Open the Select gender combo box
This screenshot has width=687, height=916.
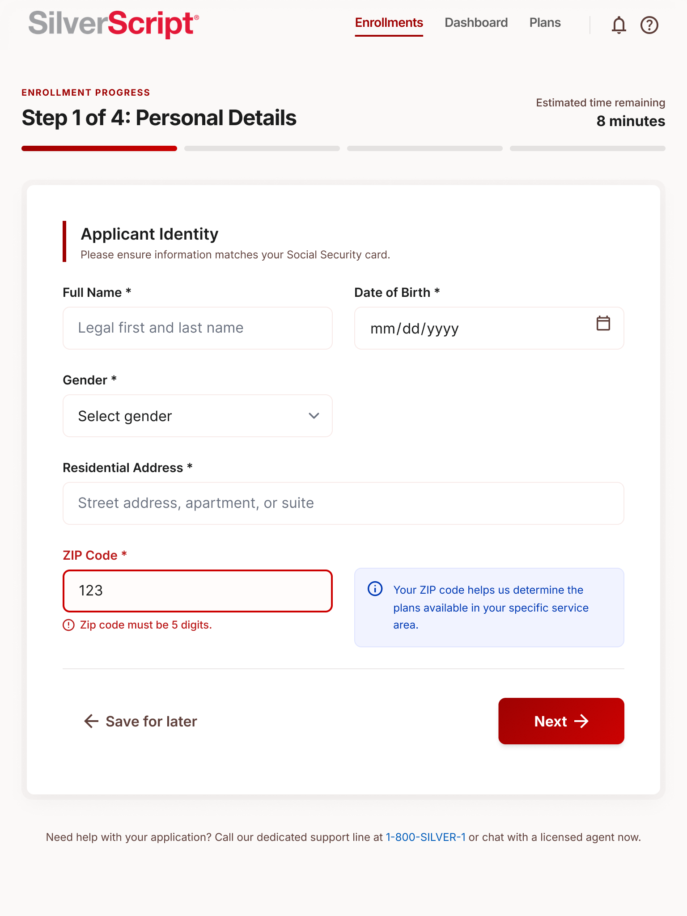[x=197, y=416]
